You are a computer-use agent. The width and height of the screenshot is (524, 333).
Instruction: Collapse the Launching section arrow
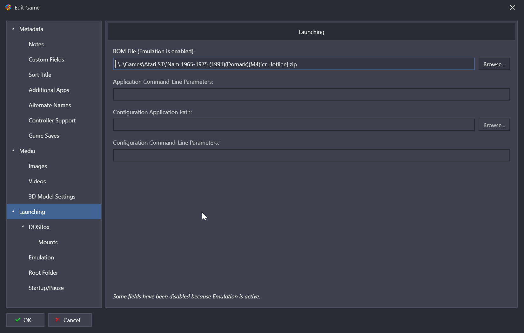[13, 212]
